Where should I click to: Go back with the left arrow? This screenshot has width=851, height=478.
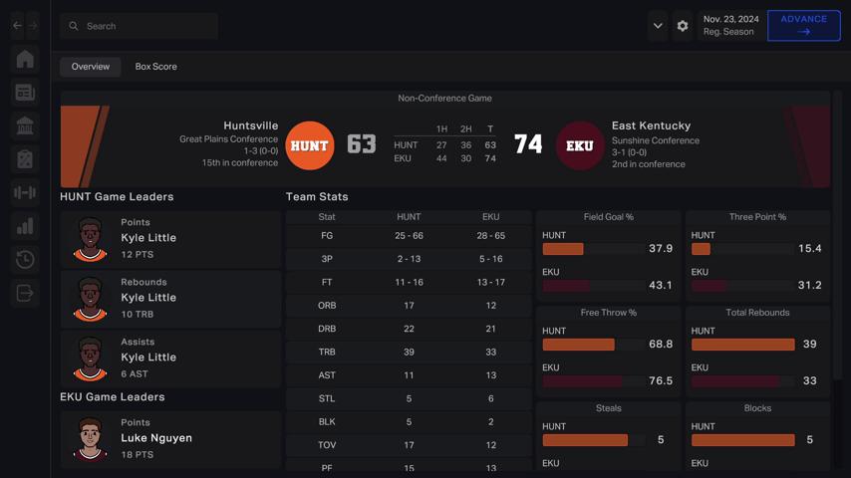click(17, 26)
